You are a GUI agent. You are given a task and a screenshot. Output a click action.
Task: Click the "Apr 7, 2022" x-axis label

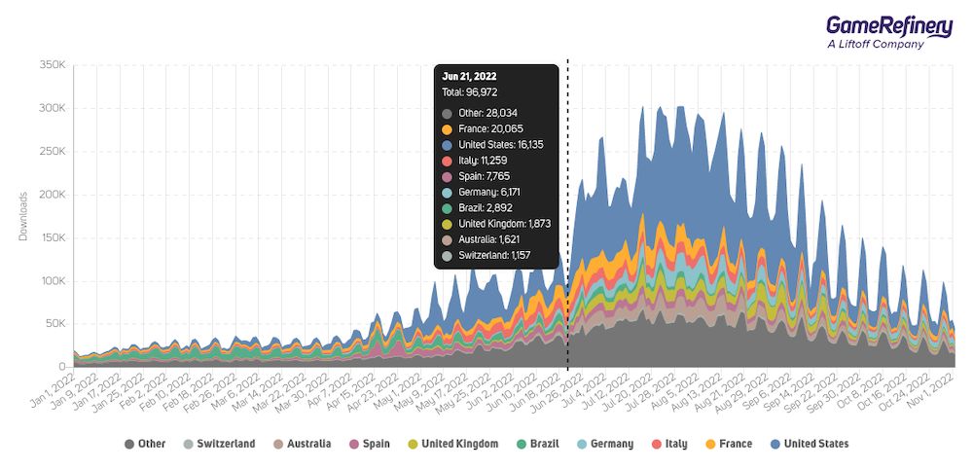tap(330, 390)
